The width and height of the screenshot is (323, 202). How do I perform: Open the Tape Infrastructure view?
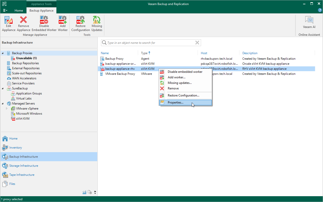pos(49,175)
